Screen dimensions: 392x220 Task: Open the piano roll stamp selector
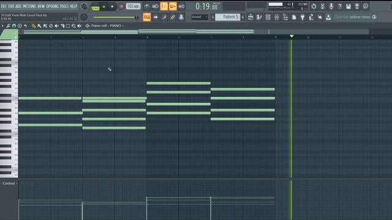[20, 26]
